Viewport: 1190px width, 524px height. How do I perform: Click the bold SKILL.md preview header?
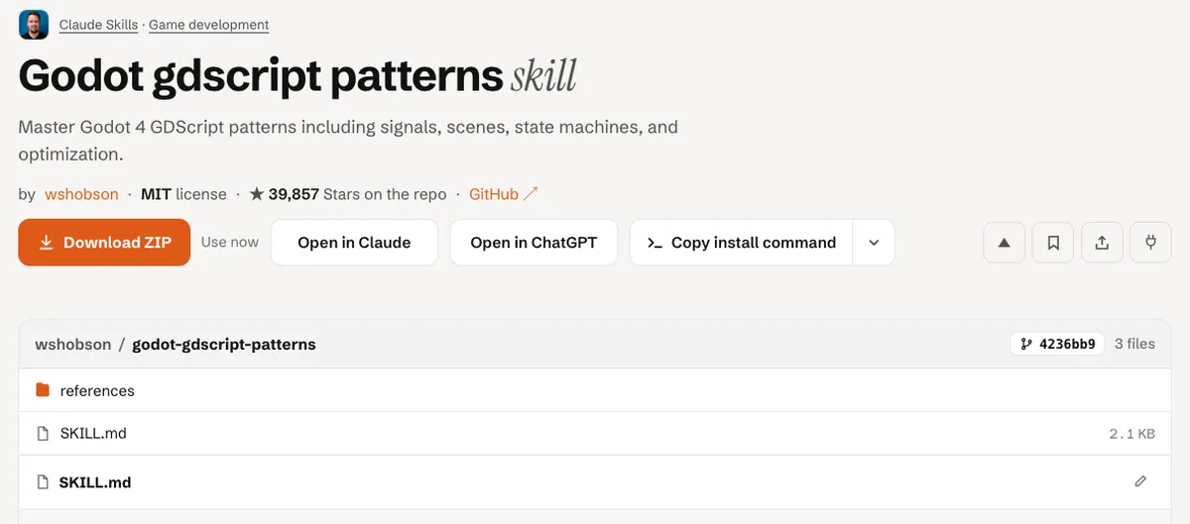coord(95,482)
